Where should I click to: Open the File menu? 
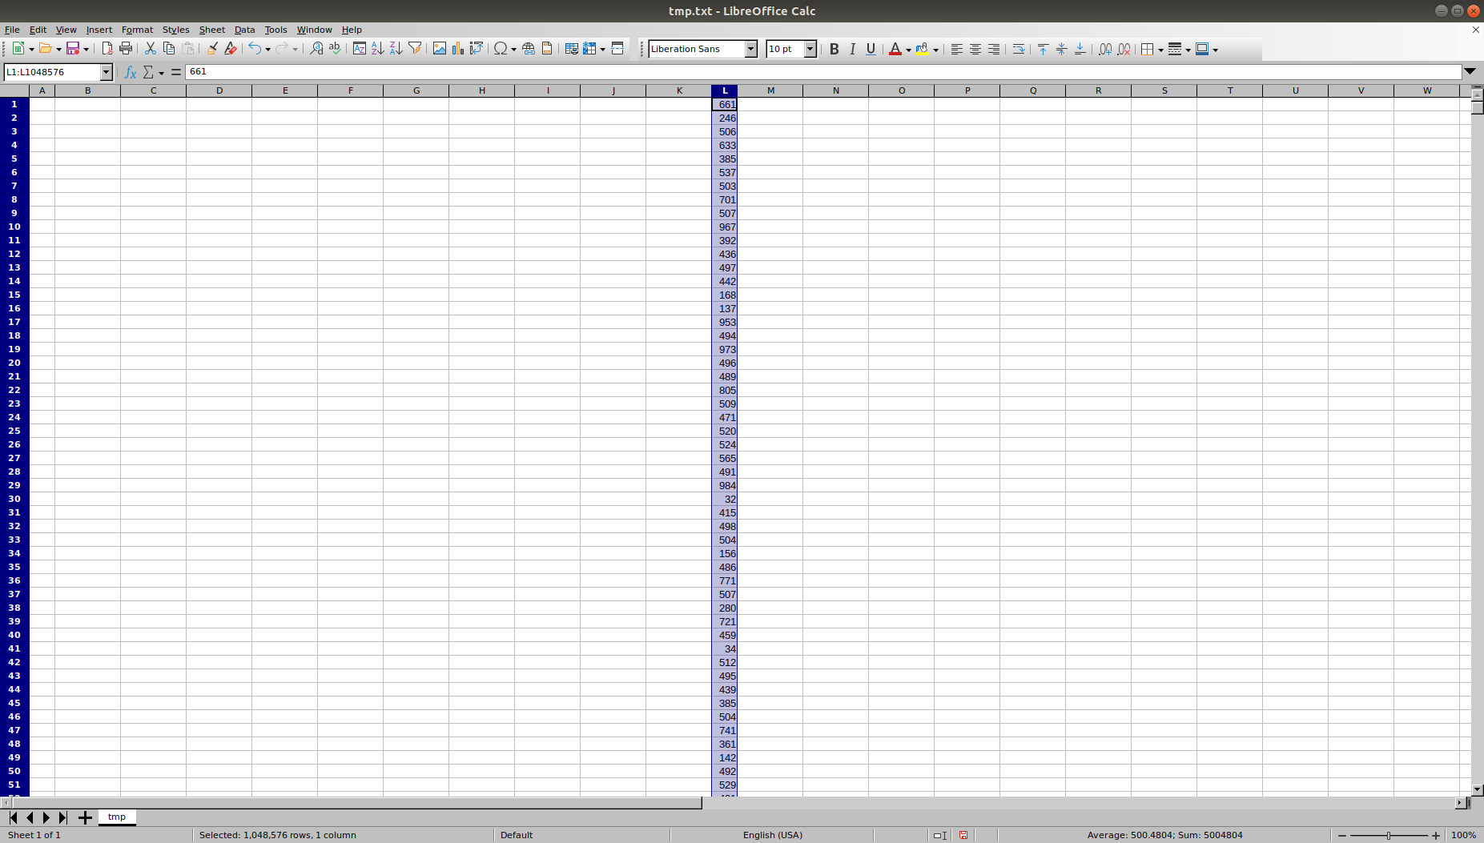(x=12, y=30)
